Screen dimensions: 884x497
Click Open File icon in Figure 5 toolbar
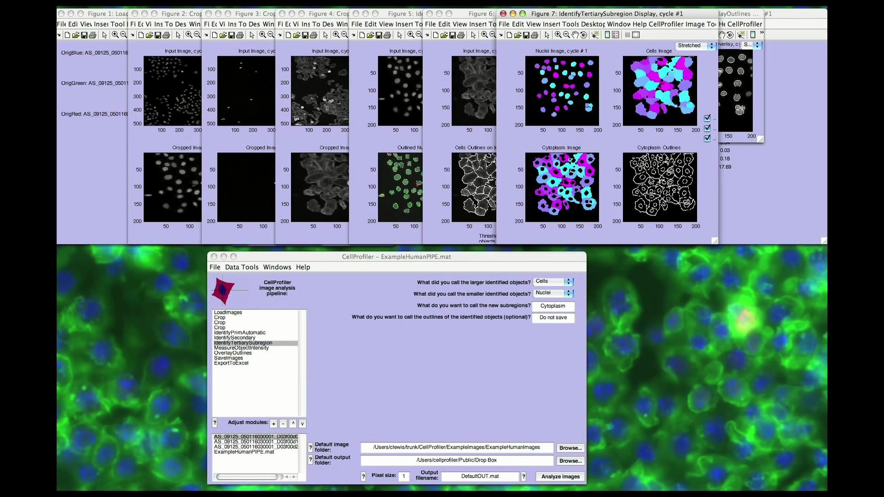[370, 35]
